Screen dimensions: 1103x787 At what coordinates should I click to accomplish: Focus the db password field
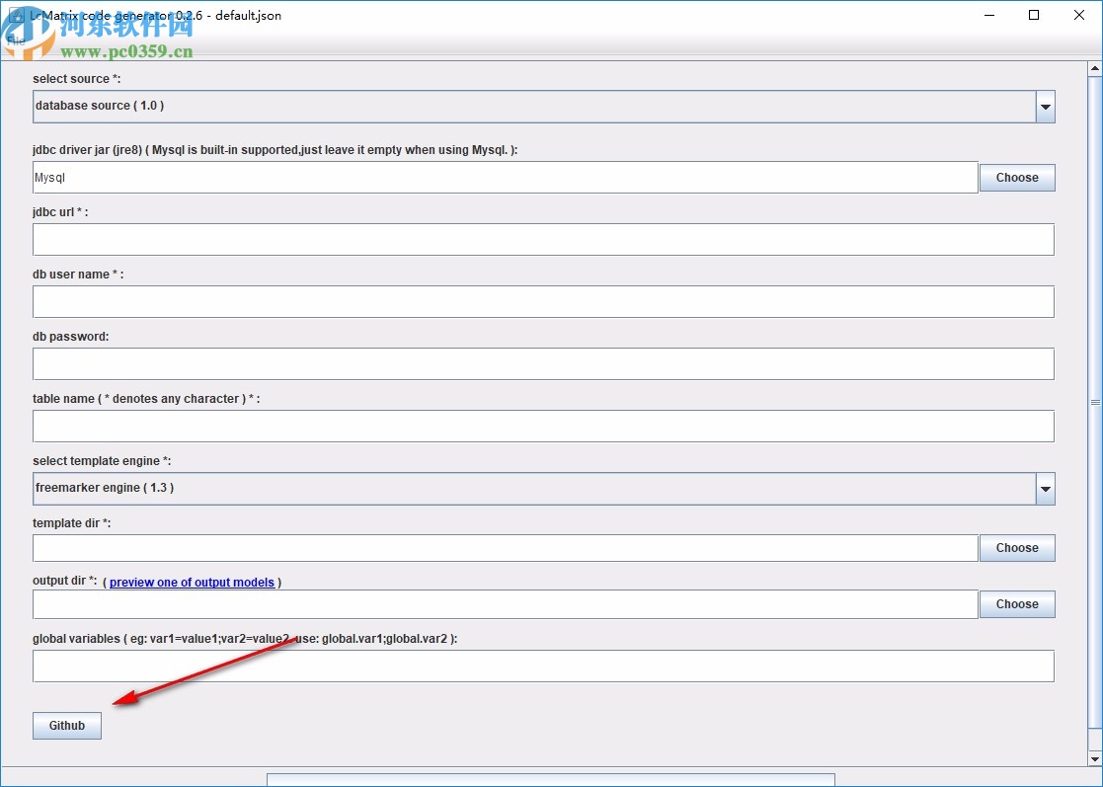543,364
